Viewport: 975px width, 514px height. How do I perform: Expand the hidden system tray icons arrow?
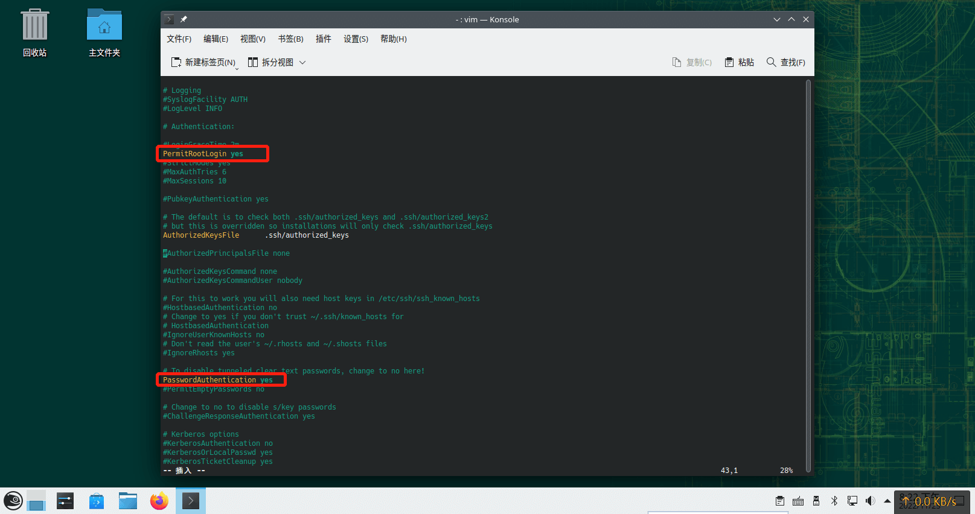tap(887, 501)
